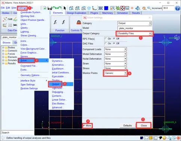
Task: Set DAC Files to On
Action: click(x=106, y=44)
